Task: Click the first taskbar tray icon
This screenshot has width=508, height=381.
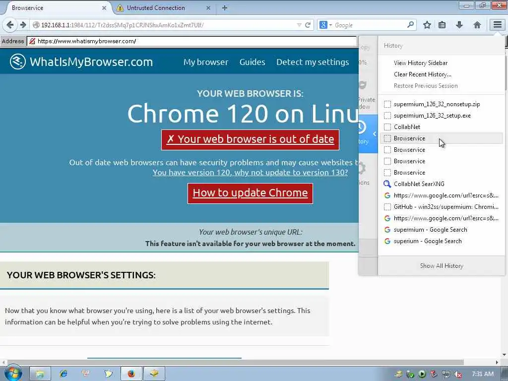Action: click(398, 375)
